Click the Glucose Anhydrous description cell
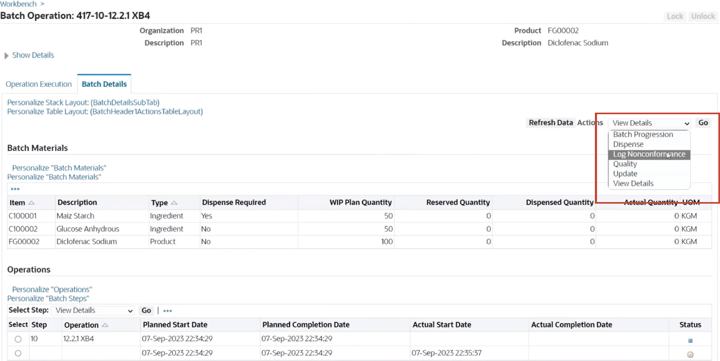The width and height of the screenshot is (720, 361). 88,229
